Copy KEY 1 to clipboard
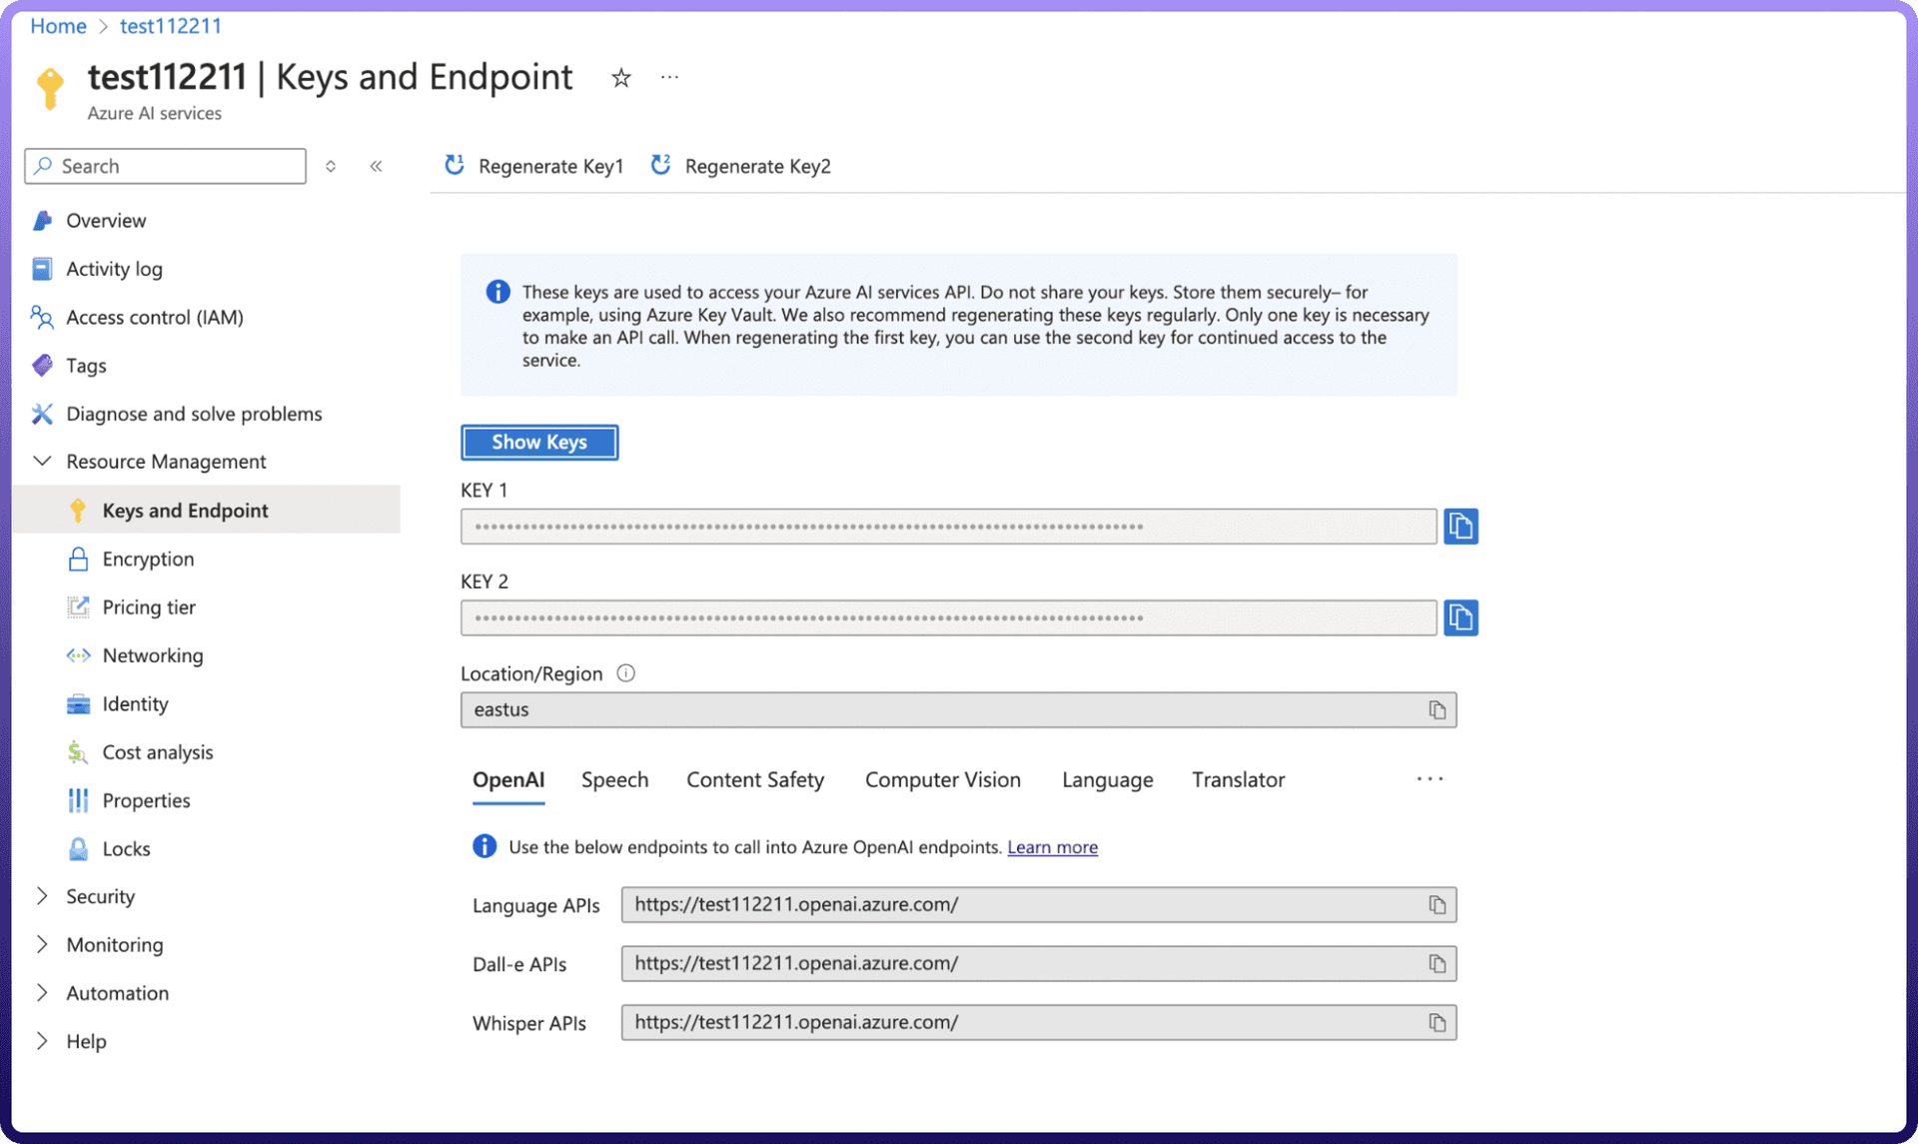1918x1144 pixels. tap(1459, 527)
